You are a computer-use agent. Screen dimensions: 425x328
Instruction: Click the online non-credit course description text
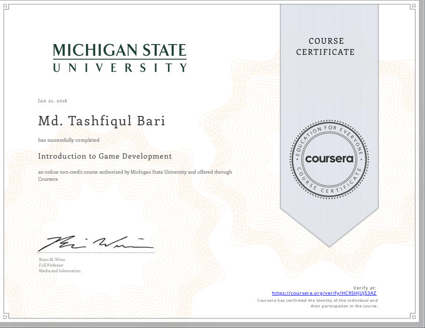(135, 175)
